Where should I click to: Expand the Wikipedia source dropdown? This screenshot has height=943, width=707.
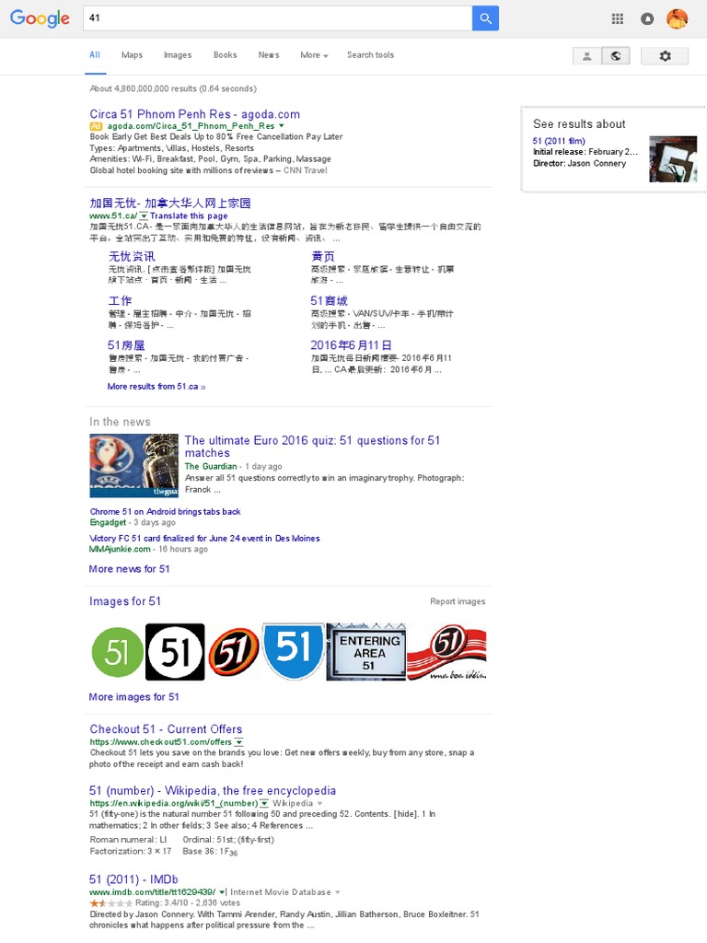click(319, 803)
